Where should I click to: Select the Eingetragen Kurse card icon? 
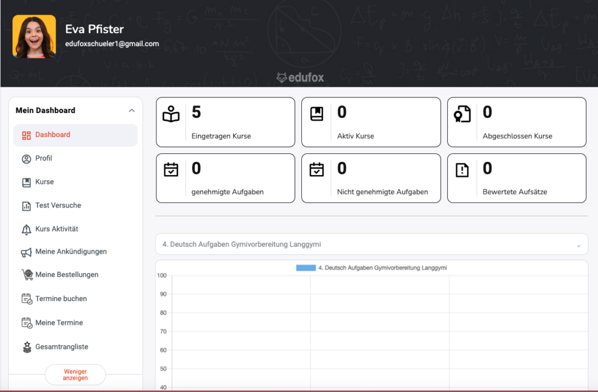pos(172,114)
